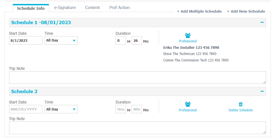Click the Start Date field showing 8/1/2023

tap(25, 41)
